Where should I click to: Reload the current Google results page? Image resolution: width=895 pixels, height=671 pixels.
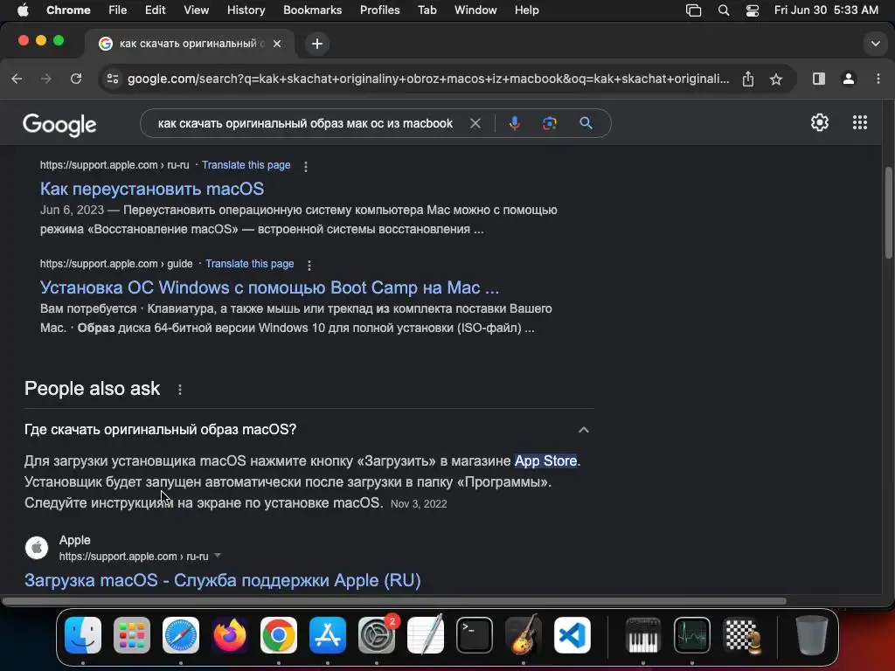tap(76, 79)
